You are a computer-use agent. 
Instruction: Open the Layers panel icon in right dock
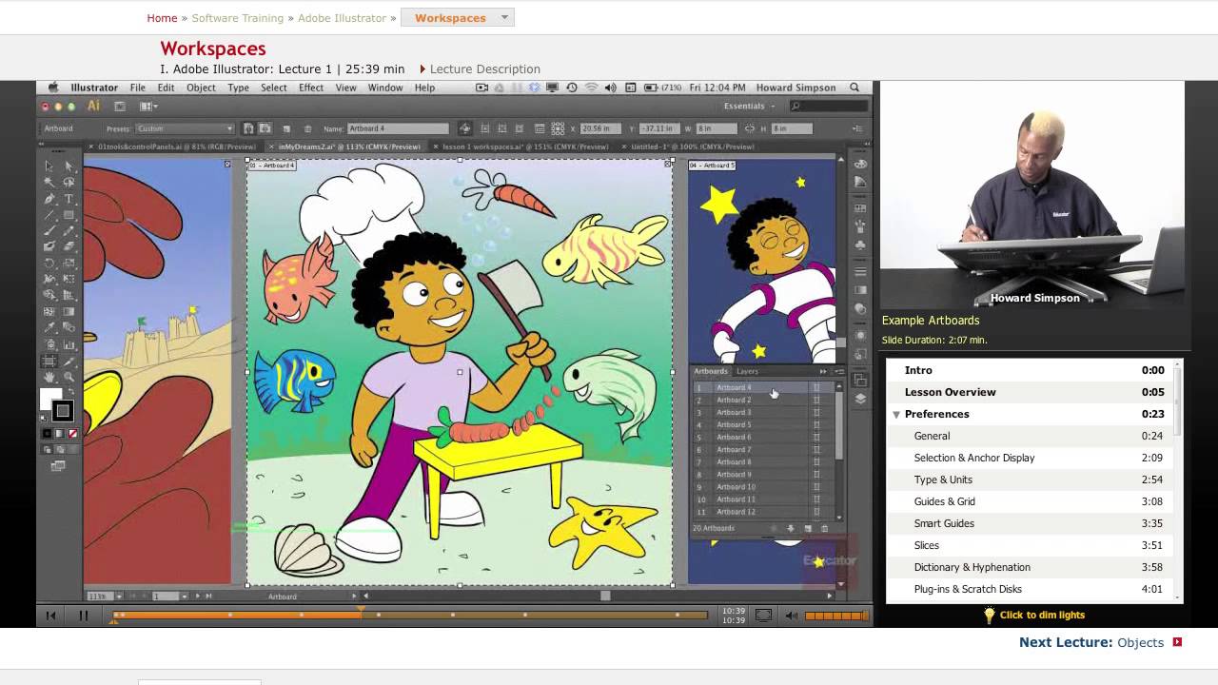[x=860, y=399]
